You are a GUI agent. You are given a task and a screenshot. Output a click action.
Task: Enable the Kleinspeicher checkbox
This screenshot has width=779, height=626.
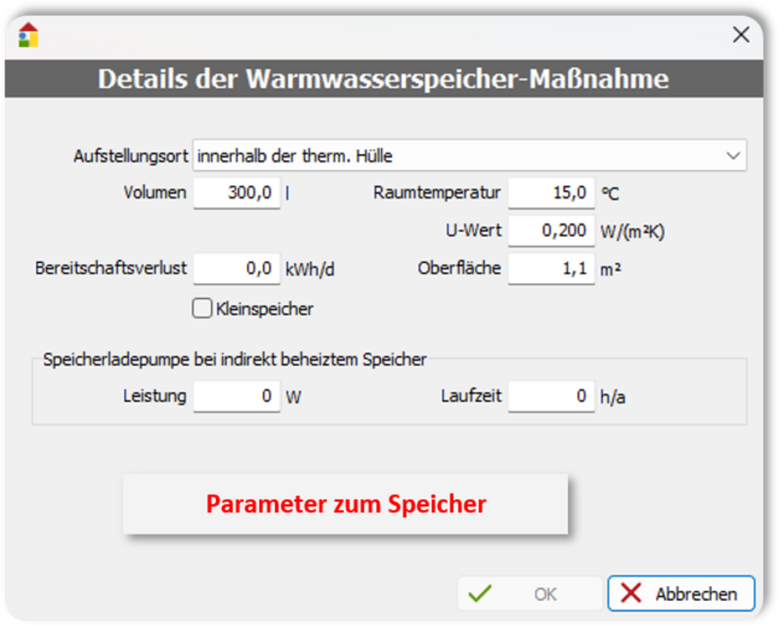pyautogui.click(x=203, y=309)
